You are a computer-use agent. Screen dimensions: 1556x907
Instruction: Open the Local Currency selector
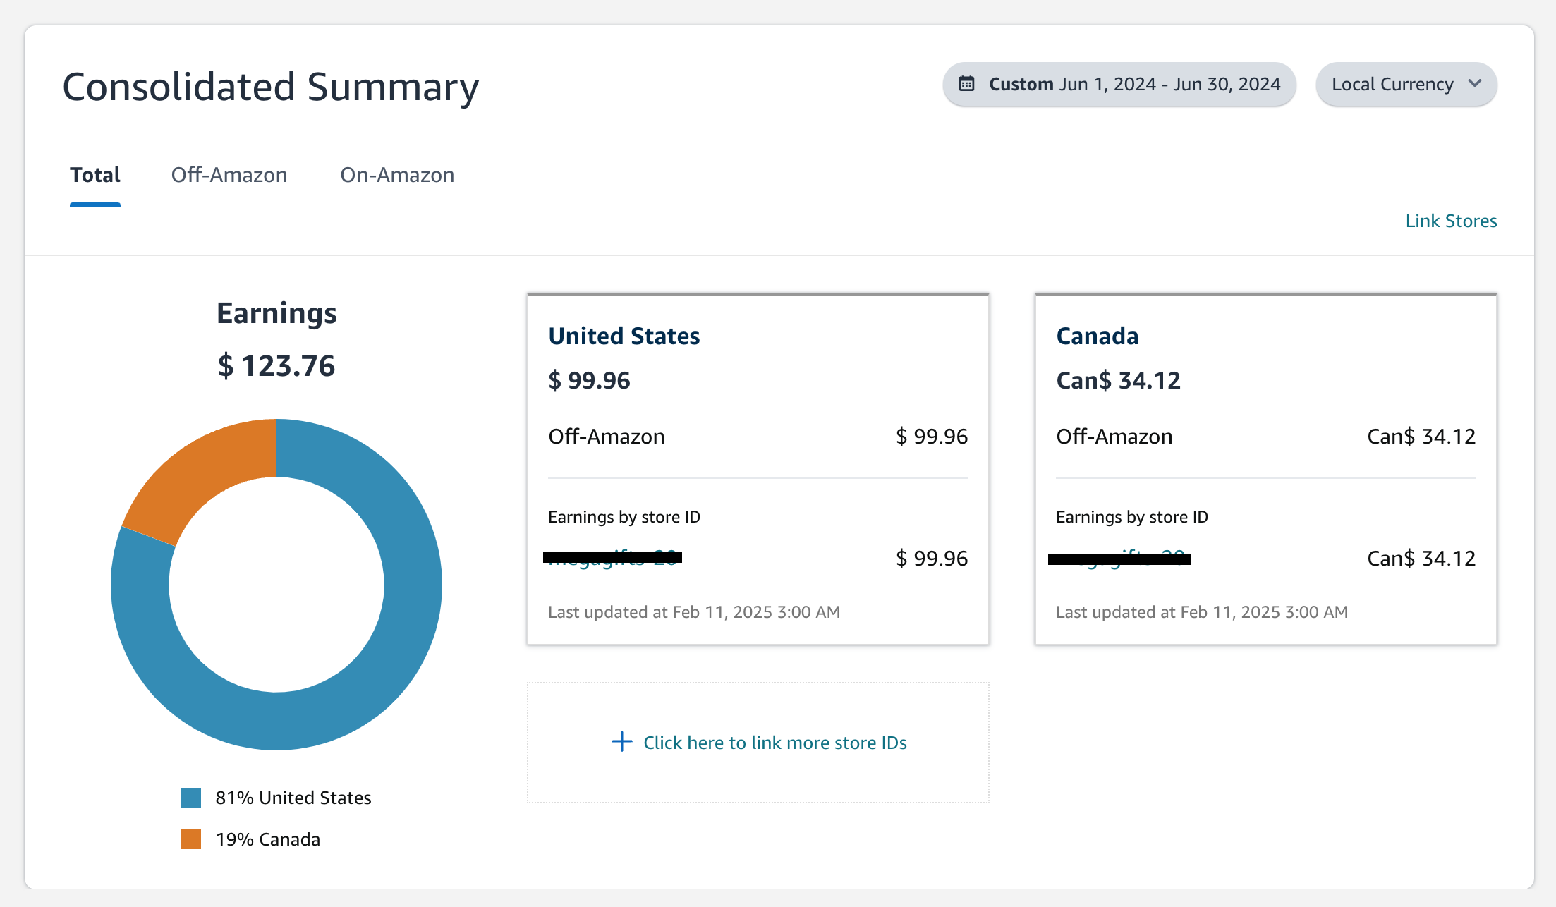pos(1392,84)
